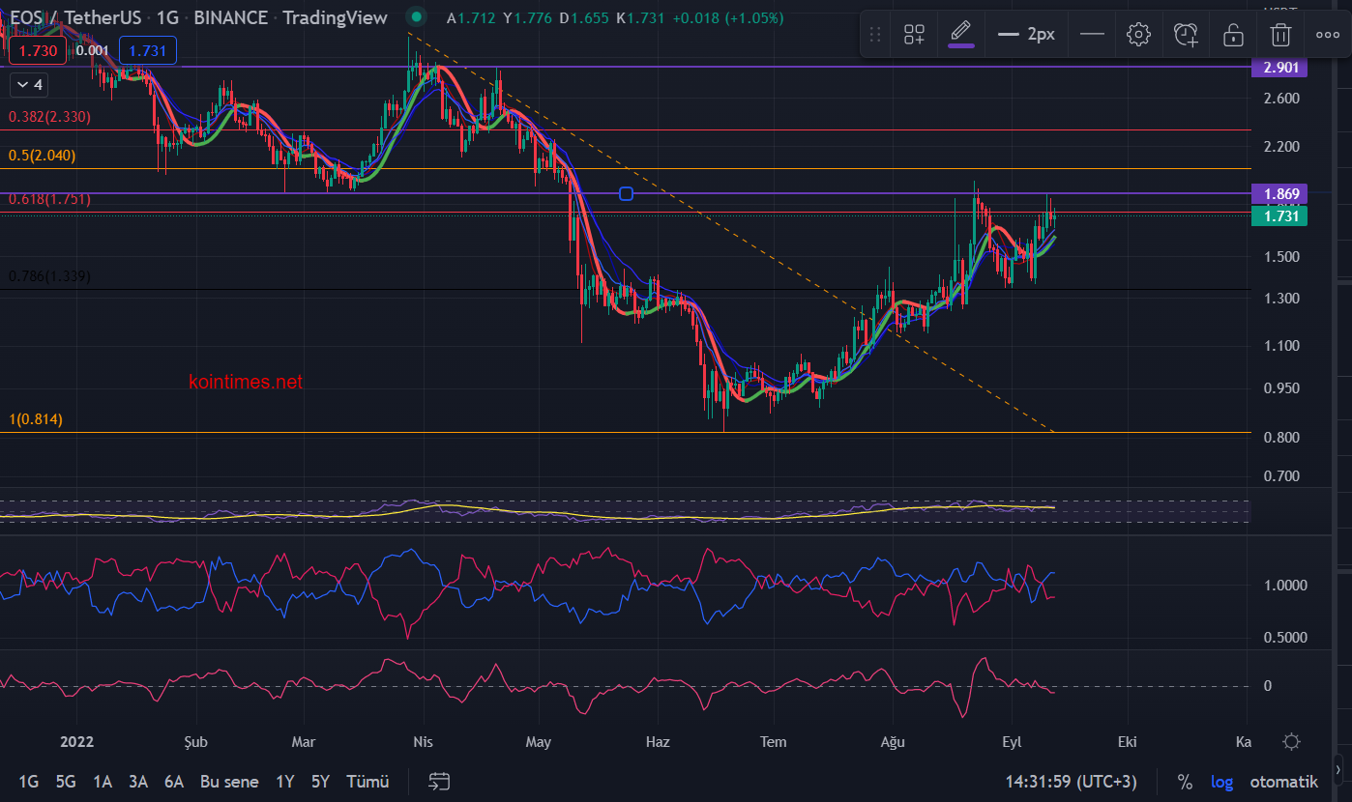Screen dimensions: 1352x802
Task: Select the Bu sene time range
Action: pyautogui.click(x=229, y=781)
